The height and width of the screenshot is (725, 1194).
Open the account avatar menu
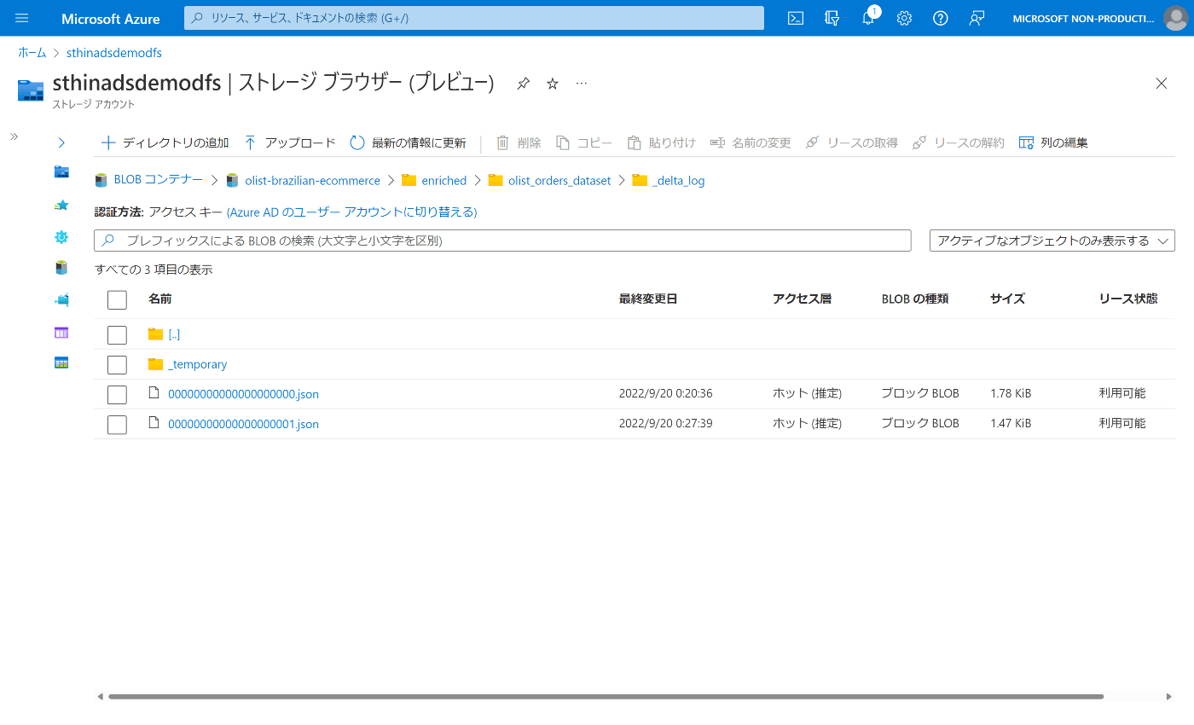[x=1175, y=18]
